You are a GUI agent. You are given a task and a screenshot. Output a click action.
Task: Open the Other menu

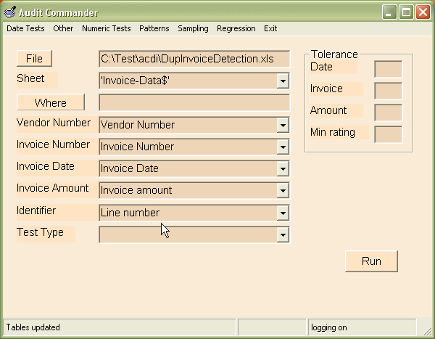point(63,28)
